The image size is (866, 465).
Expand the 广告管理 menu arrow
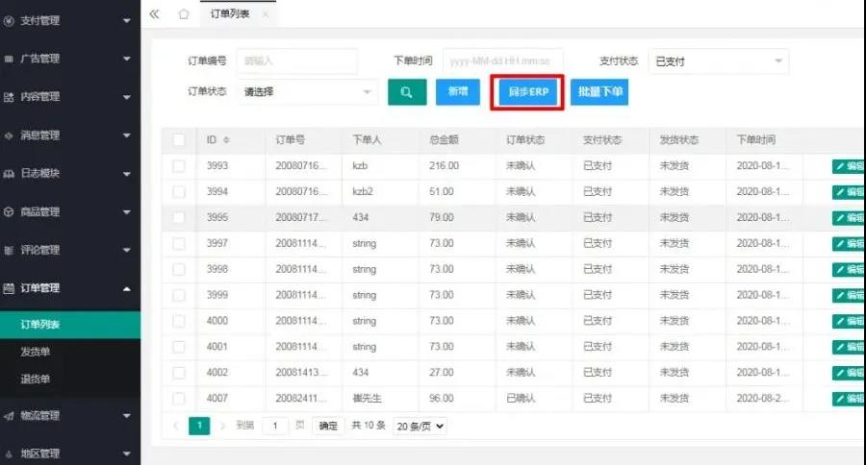click(127, 59)
